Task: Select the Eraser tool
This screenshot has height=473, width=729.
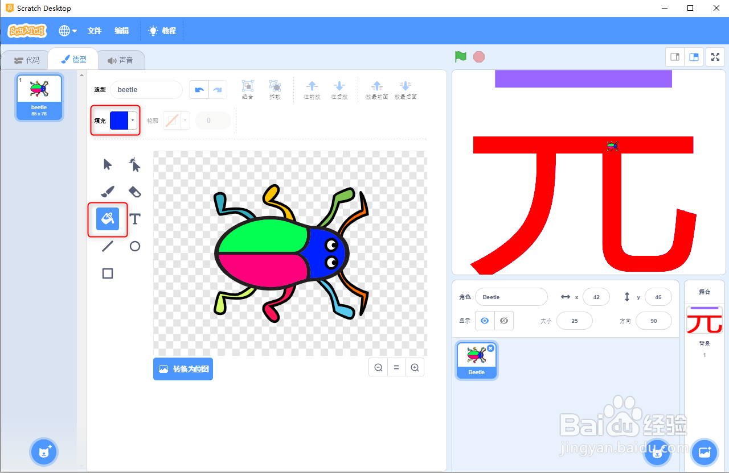Action: [134, 192]
